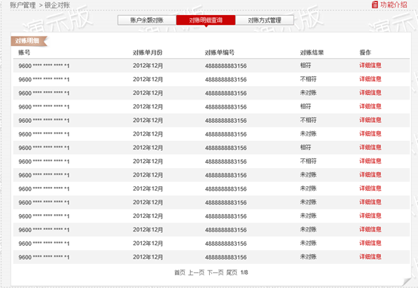The height and width of the screenshot is (288, 418).
Task: Click the 操作 column header
Action: [x=365, y=53]
